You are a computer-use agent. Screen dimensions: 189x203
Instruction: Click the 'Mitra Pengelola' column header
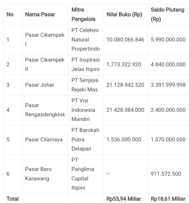pos(83,15)
